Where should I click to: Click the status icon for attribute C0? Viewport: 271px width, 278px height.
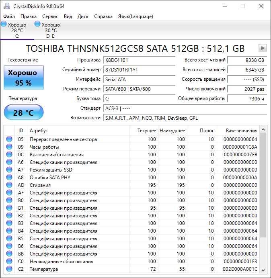(x=9, y=261)
